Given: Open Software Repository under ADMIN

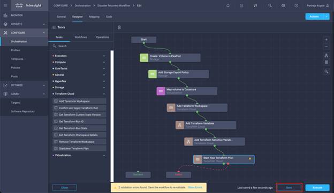Looking at the screenshot, I should [23, 111].
